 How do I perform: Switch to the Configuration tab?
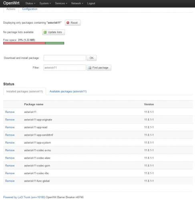(x=30, y=9)
